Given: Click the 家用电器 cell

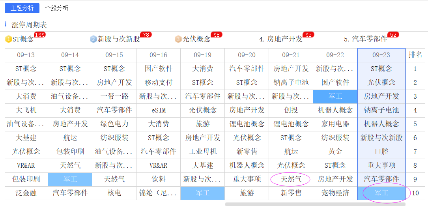Looking at the screenshot, I should pos(335,124).
